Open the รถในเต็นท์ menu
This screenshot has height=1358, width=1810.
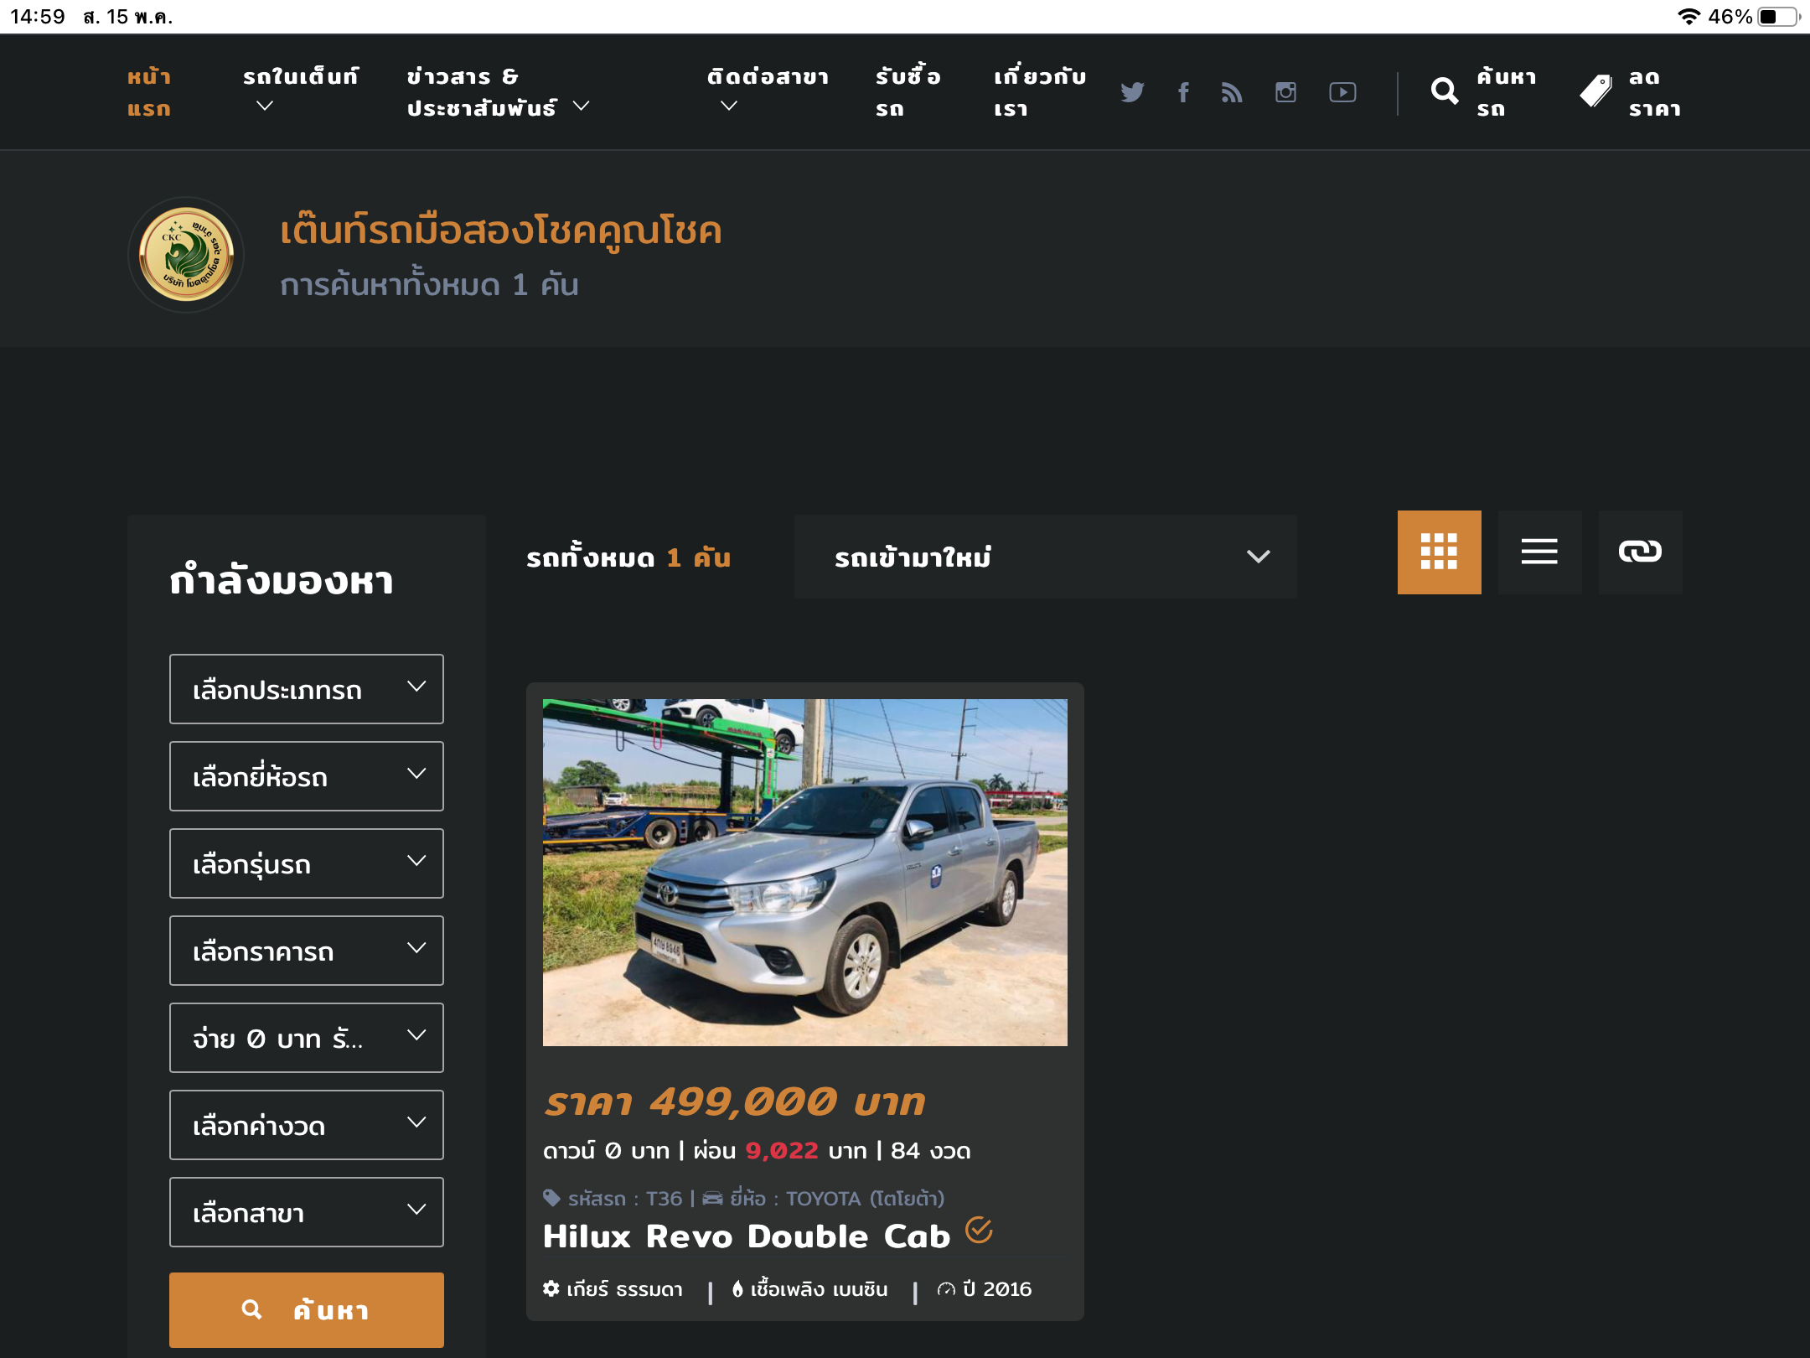(300, 91)
